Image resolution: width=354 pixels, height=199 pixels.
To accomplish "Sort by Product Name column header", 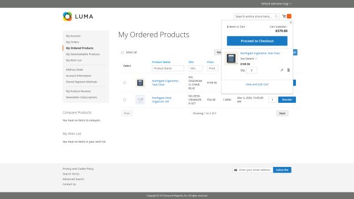I will [x=161, y=62].
